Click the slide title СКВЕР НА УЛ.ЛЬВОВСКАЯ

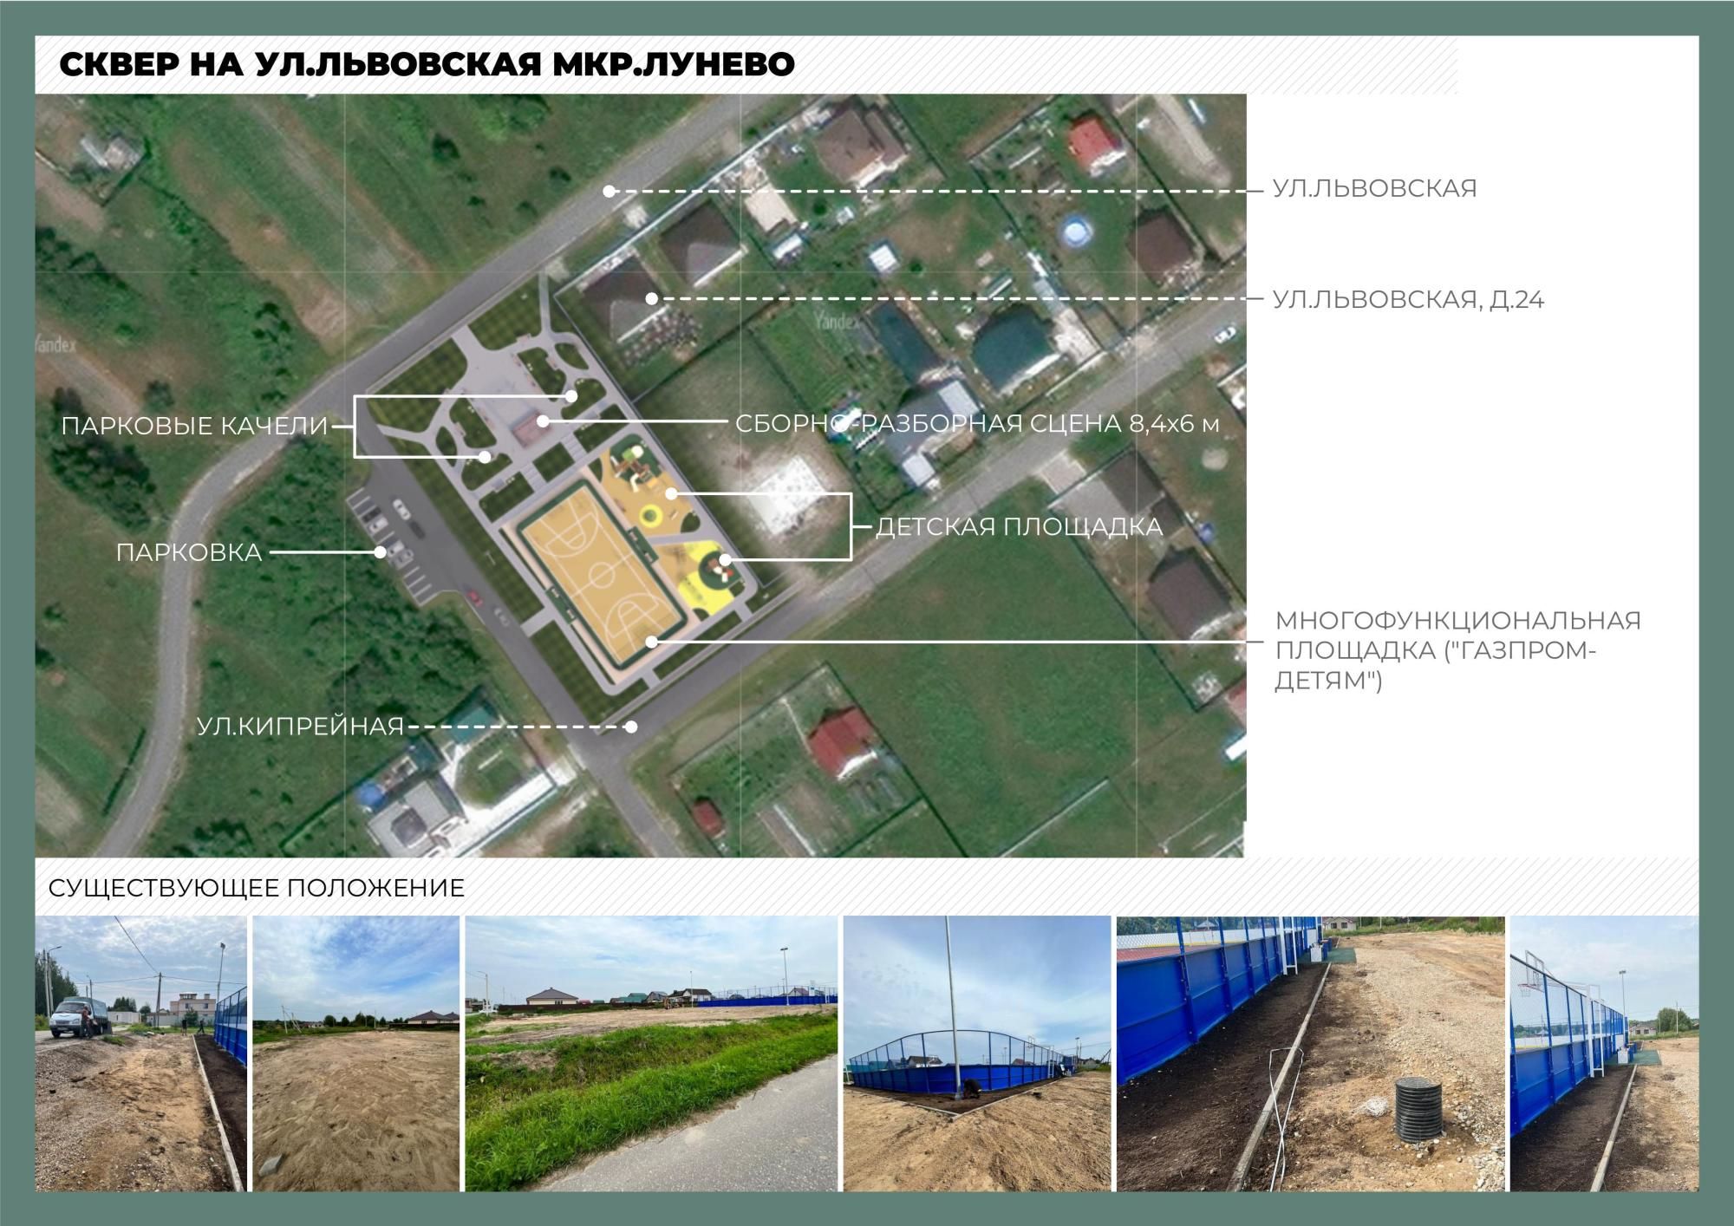(425, 62)
